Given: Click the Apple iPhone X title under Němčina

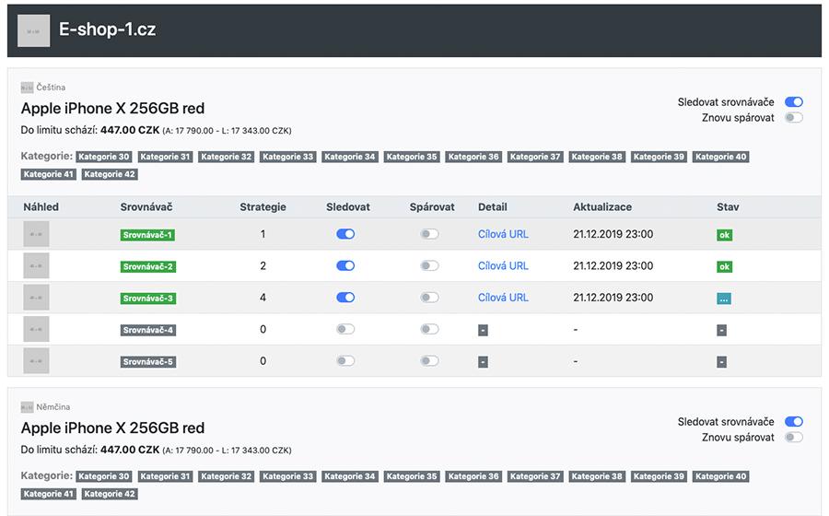Looking at the screenshot, I should (112, 428).
